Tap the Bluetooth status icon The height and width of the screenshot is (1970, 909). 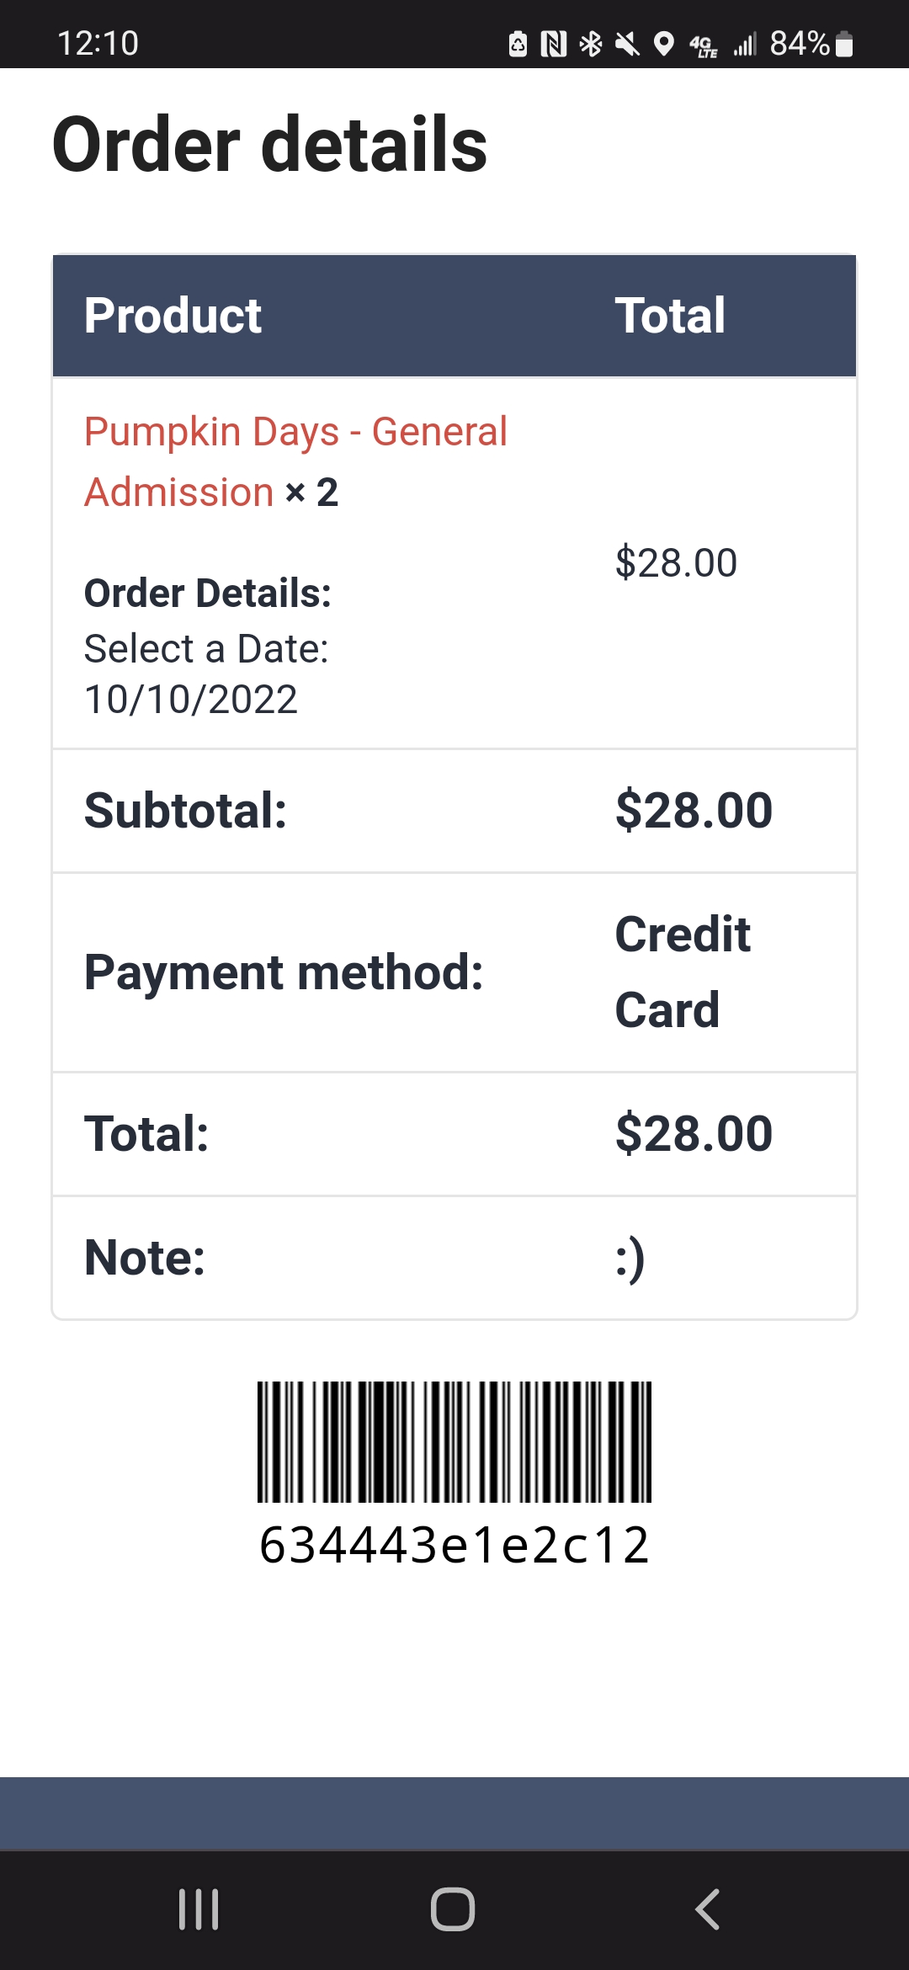coord(591,44)
